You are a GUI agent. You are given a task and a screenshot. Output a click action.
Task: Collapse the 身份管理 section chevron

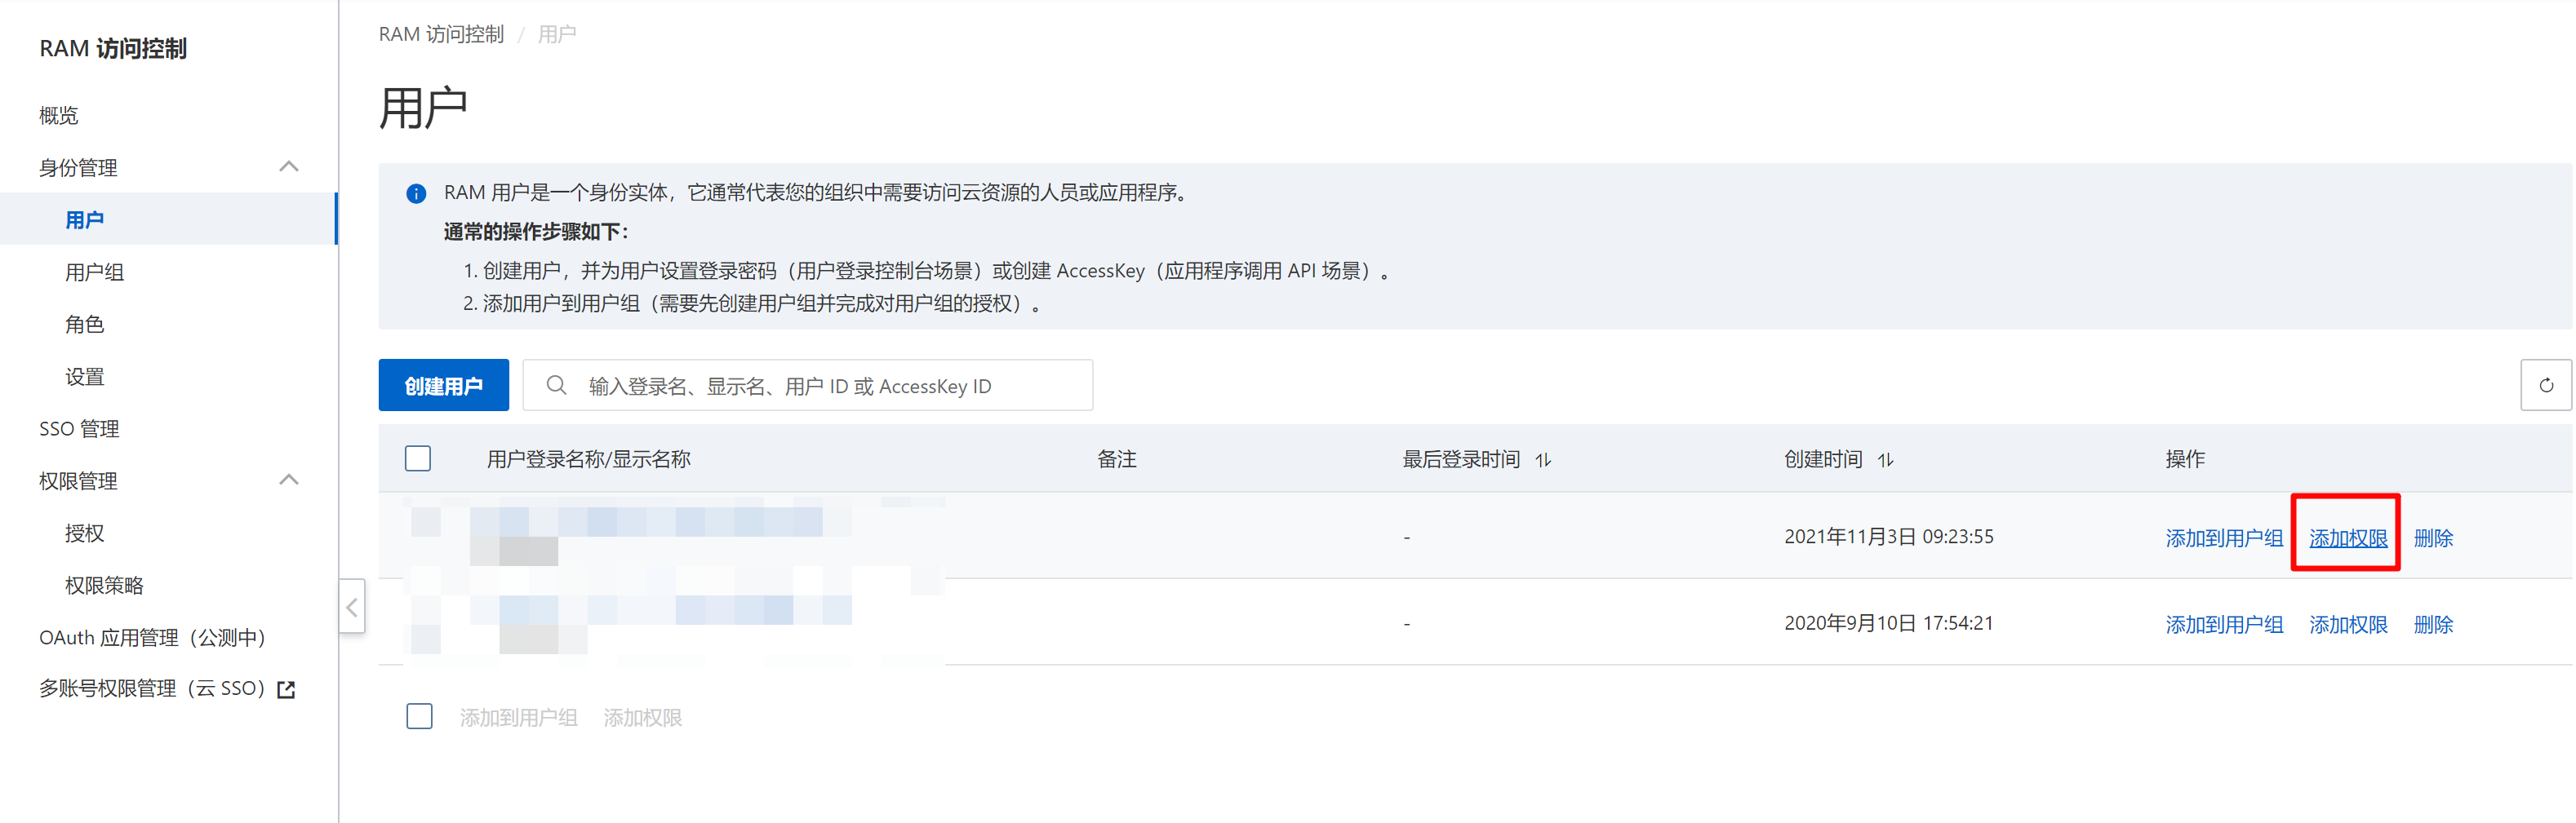(289, 166)
